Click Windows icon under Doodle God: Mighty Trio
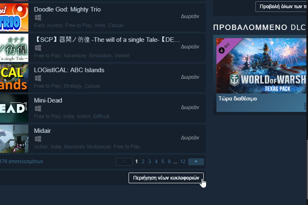Image resolution: width=308 pixels, height=205 pixels. point(38,18)
